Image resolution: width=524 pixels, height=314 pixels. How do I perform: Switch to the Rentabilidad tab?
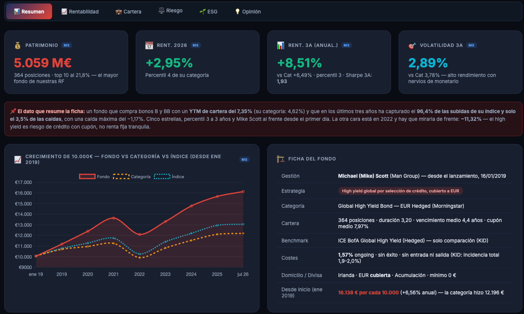click(80, 12)
